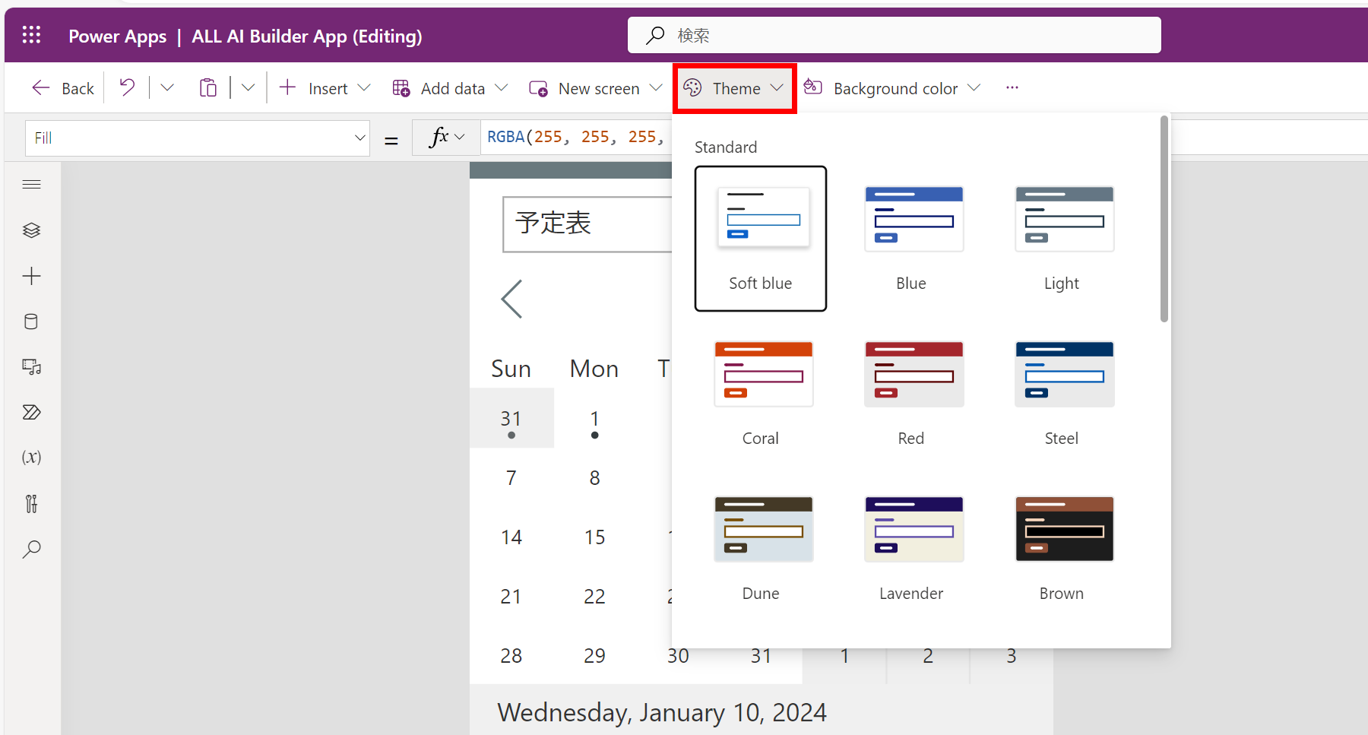
Task: Open the more commands ellipsis
Action: click(1012, 88)
